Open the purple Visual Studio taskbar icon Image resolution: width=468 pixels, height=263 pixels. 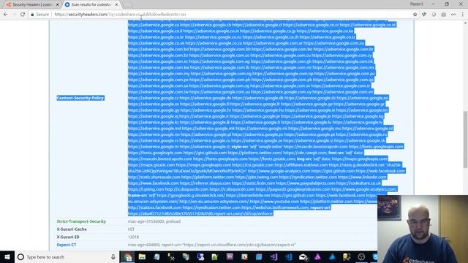[273, 256]
